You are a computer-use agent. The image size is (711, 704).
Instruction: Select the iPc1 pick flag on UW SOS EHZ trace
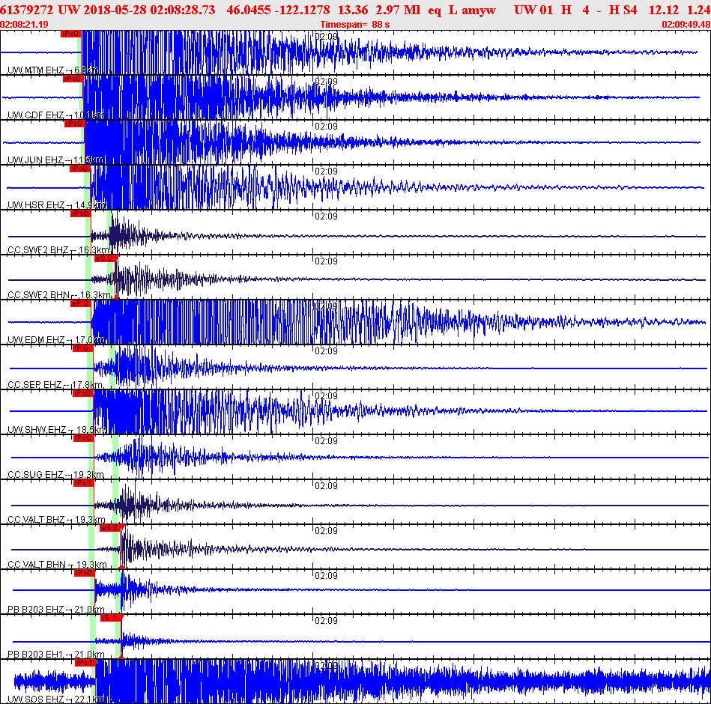(x=85, y=662)
